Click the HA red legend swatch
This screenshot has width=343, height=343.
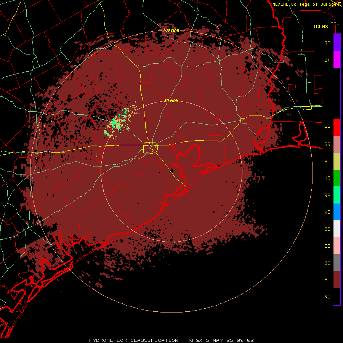click(x=337, y=127)
